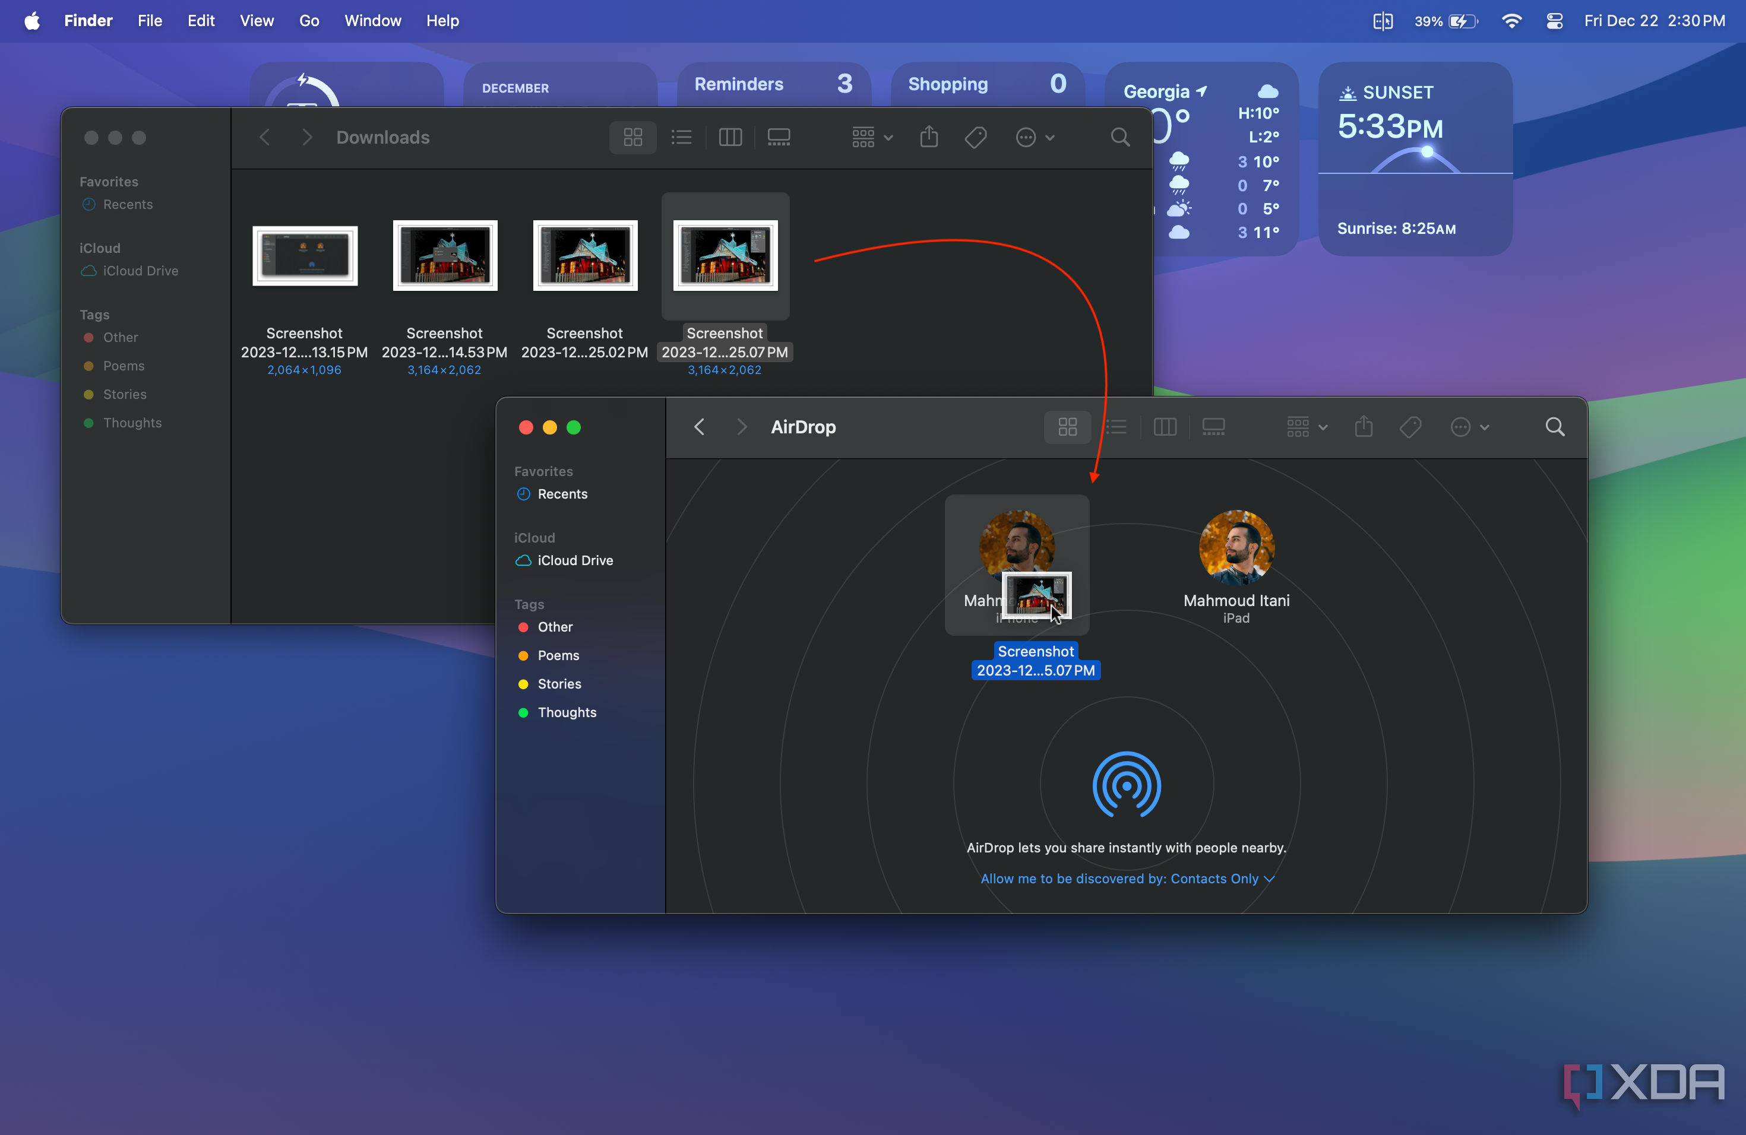
Task: Open the Window menu in menu bar
Action: (373, 21)
